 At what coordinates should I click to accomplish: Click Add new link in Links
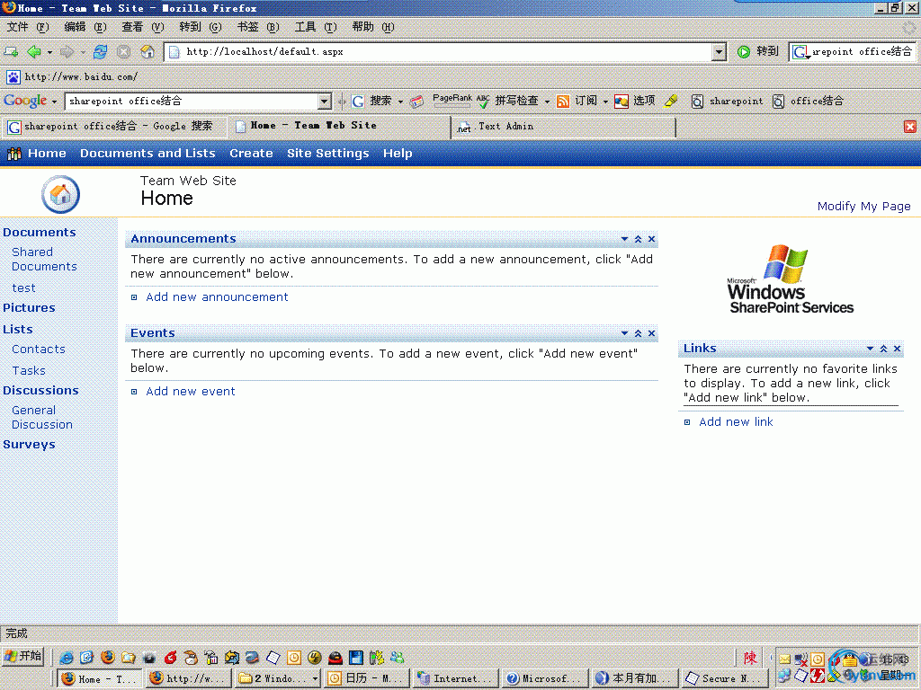(736, 422)
